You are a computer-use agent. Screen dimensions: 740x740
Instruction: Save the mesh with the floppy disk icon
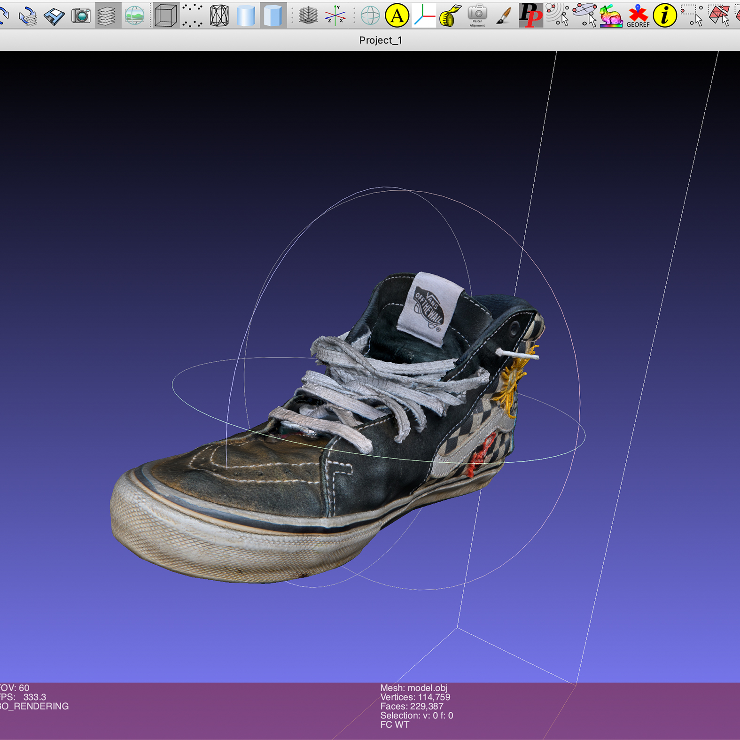pyautogui.click(x=55, y=16)
